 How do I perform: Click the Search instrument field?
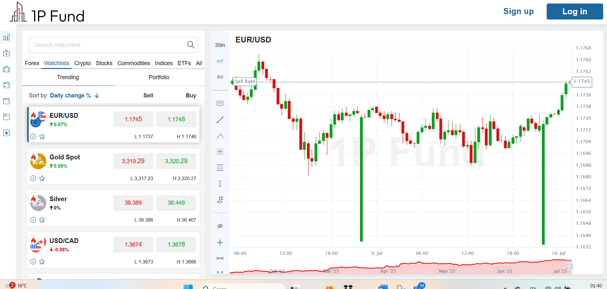[113, 45]
